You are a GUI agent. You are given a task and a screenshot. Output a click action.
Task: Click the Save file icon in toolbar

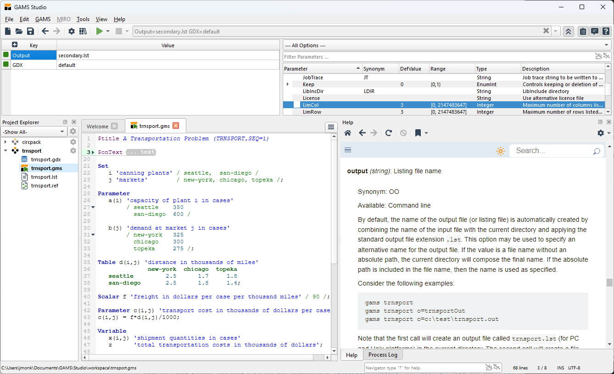30,31
